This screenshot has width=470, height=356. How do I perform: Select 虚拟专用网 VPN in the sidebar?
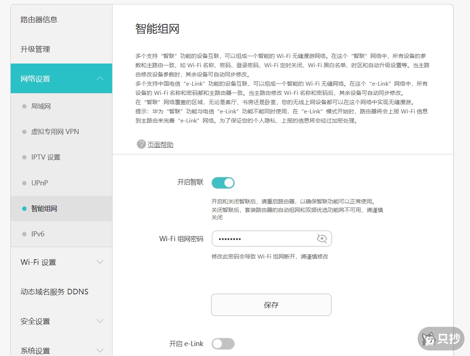coord(55,132)
